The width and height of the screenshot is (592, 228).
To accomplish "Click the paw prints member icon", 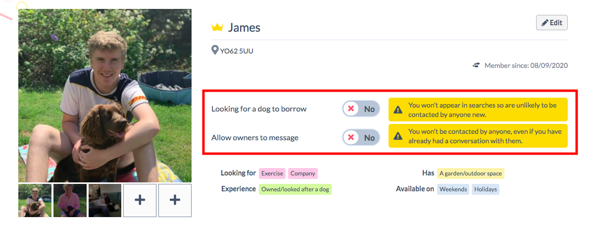I will [x=476, y=65].
